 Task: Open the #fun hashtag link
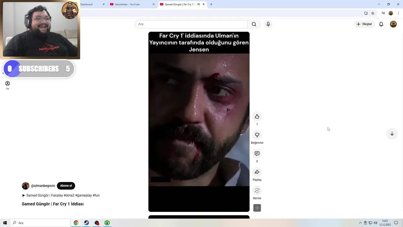96,195
